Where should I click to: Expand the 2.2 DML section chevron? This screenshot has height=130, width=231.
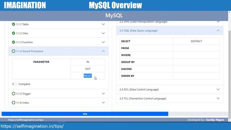pos(218,22)
